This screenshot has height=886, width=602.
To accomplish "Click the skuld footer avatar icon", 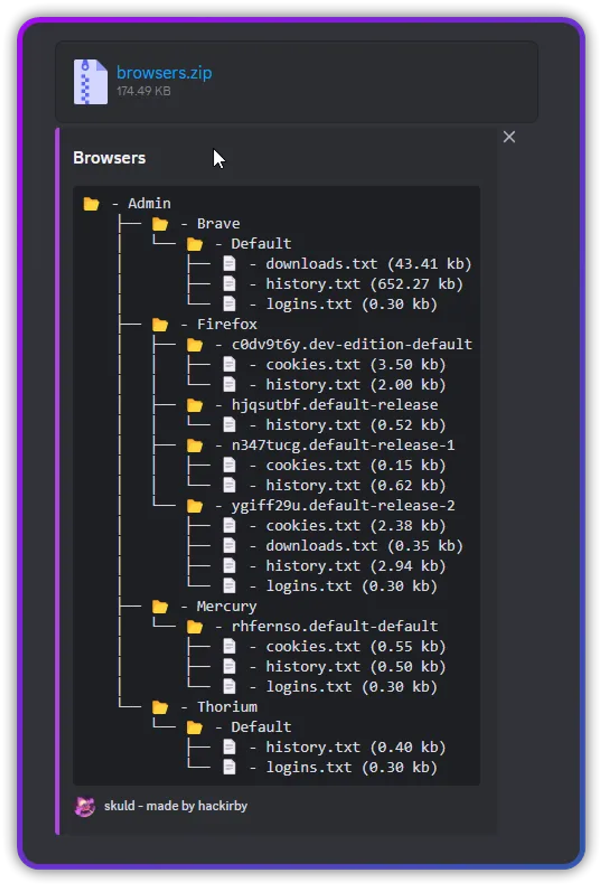I will (85, 807).
